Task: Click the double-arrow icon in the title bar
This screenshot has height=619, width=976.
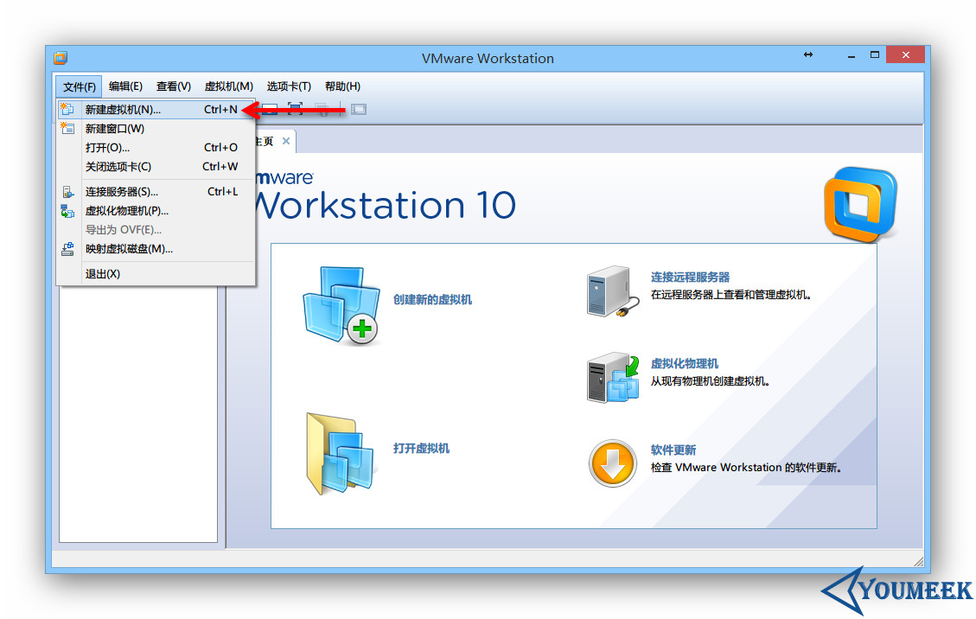Action: [x=807, y=54]
